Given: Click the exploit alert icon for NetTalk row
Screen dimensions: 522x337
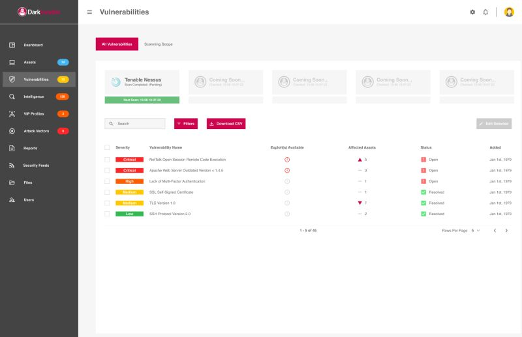Looking at the screenshot, I should (287, 160).
